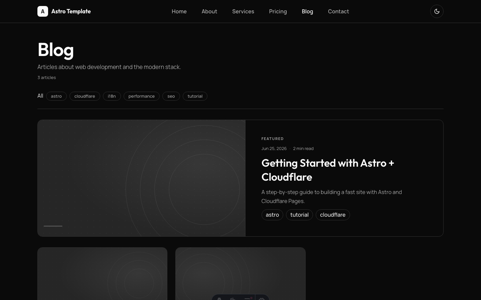Image resolution: width=481 pixels, height=300 pixels.
Task: Open the Home nav item
Action: click(179, 11)
